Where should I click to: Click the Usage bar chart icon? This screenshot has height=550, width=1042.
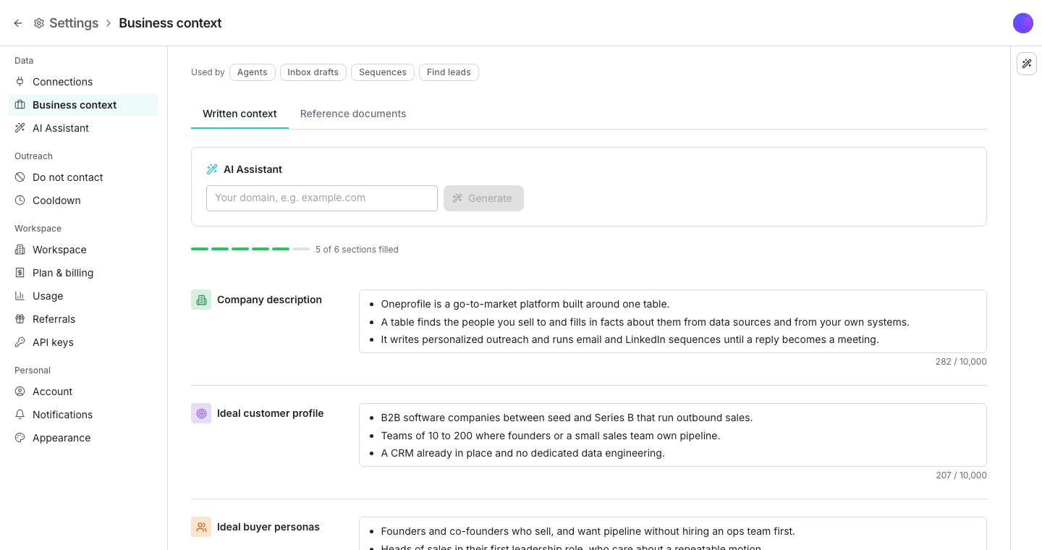tap(20, 296)
